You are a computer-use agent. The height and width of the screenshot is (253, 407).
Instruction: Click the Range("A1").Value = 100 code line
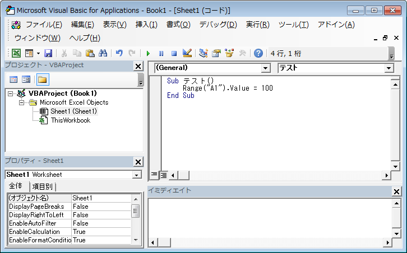coord(228,88)
